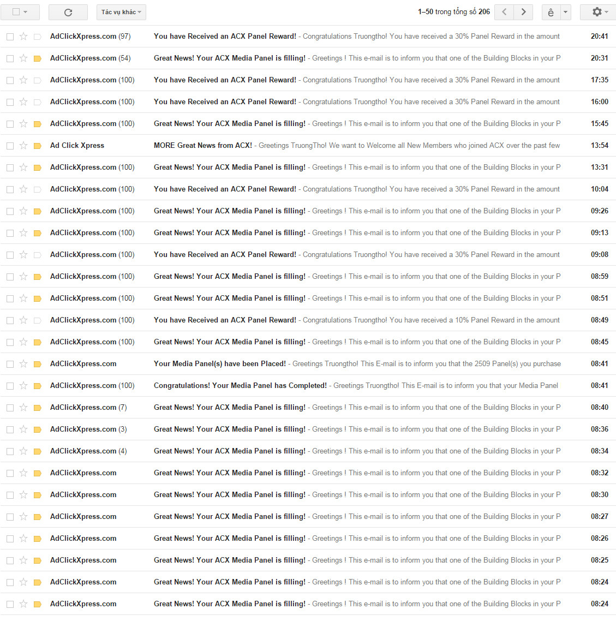Click the 16:00 timestamp
Screen dimensions: 616x621
pos(600,102)
